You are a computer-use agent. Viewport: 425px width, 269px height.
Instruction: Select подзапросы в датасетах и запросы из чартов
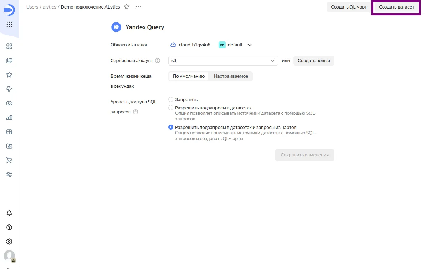pos(171,127)
